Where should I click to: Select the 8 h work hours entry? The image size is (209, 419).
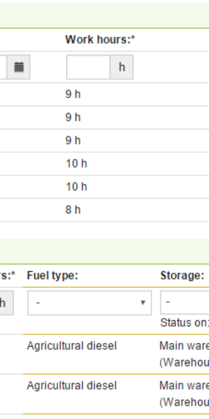(73, 209)
